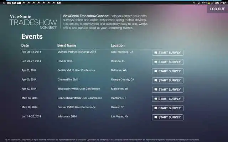228x142 pixels.
Task: Start survey for ChannelPro SMB event
Action: click(x=167, y=81)
